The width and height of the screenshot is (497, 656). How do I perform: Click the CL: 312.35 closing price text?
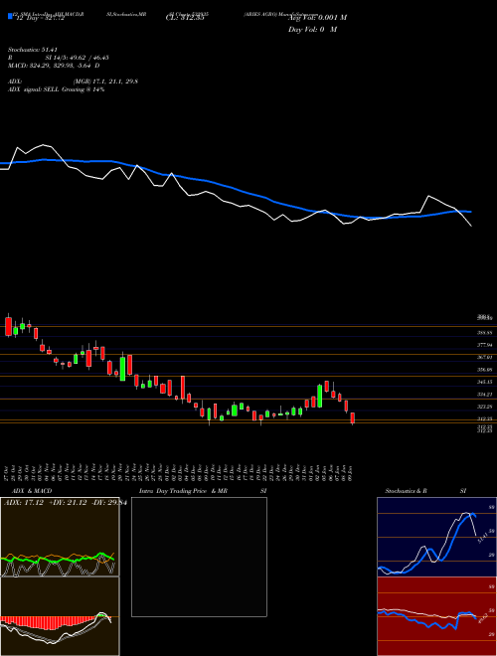[185, 18]
